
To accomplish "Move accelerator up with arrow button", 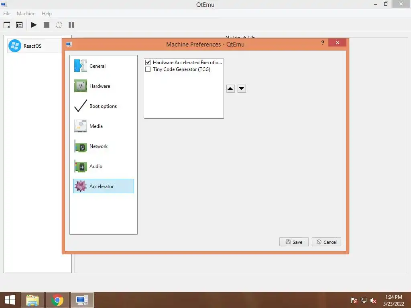I will point(230,89).
